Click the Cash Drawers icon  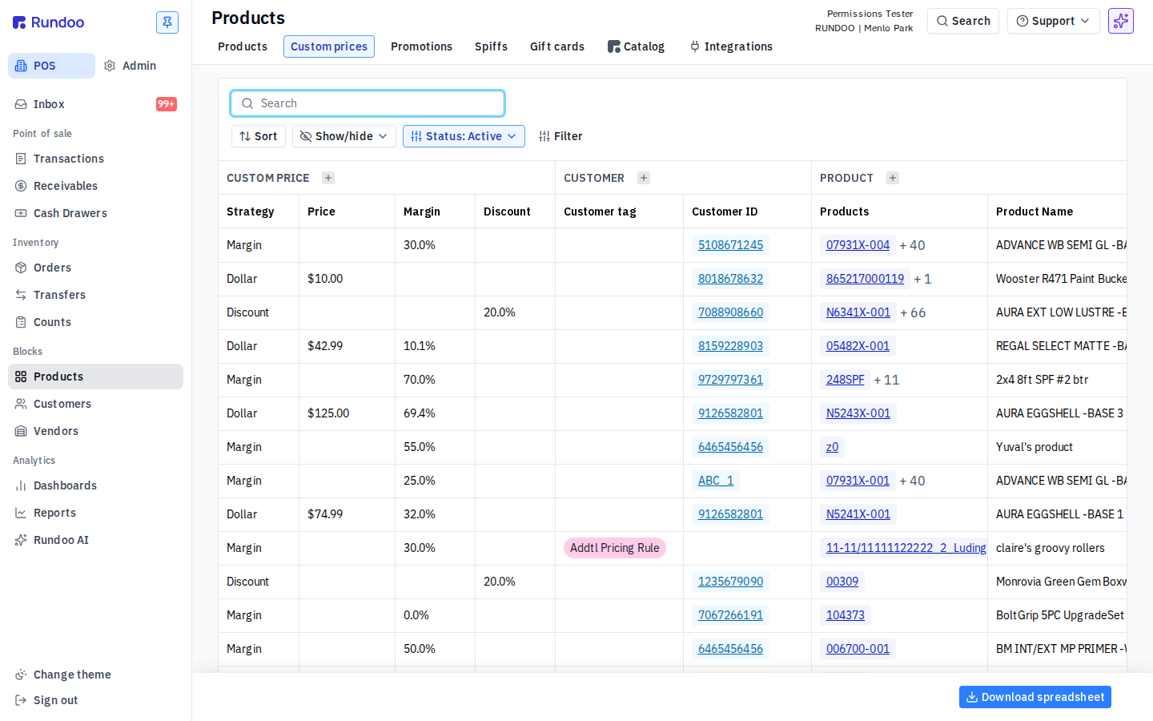(21, 213)
